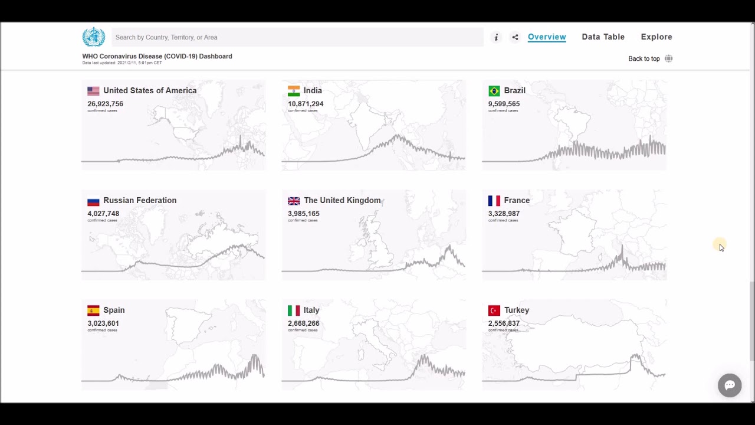Click the Brazil flag icon

click(x=494, y=91)
